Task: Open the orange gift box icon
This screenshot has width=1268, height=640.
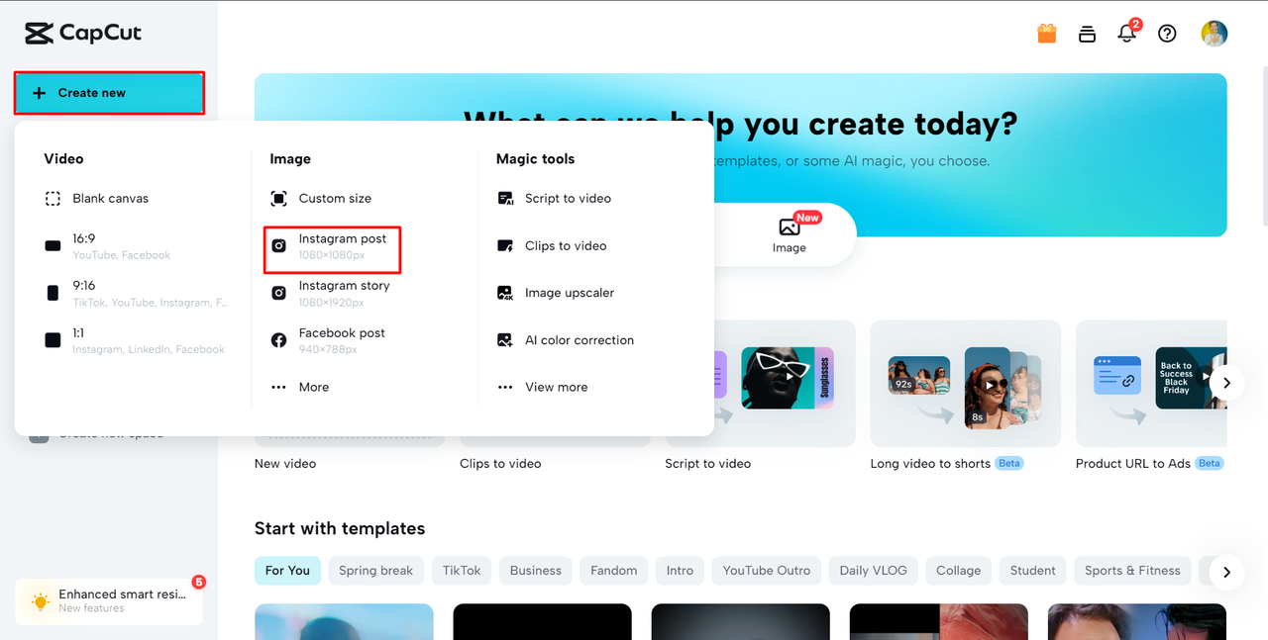Action: pos(1047,34)
